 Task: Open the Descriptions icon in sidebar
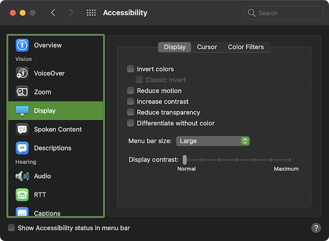click(22, 148)
